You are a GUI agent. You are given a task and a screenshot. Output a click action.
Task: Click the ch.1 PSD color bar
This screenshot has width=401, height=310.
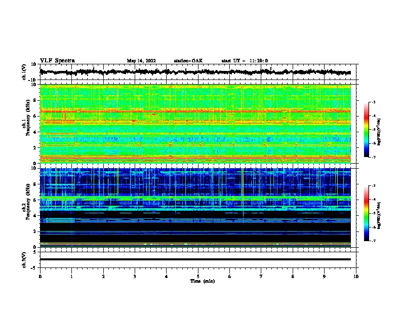[x=367, y=130]
